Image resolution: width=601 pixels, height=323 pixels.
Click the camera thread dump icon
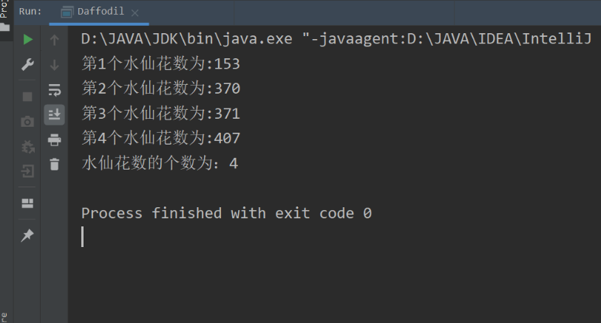27,122
